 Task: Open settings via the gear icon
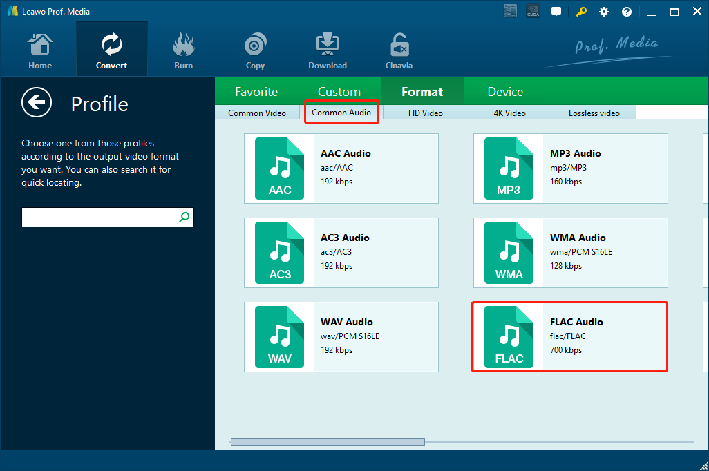pyautogui.click(x=604, y=12)
